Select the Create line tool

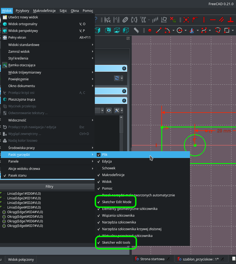click(x=158, y=30)
